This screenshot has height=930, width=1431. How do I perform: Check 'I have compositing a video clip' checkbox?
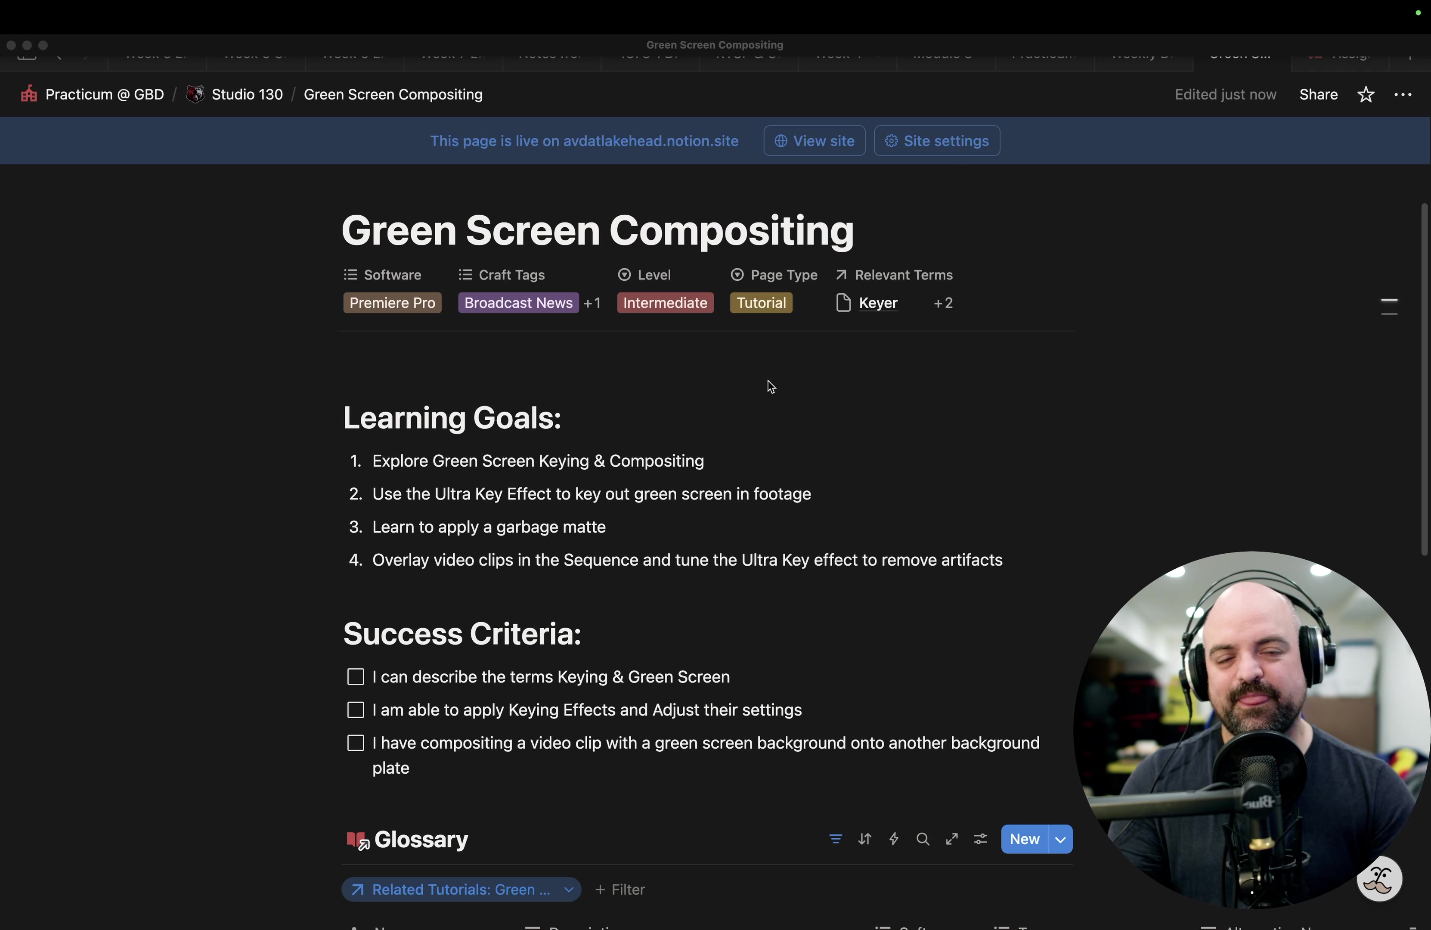(355, 743)
